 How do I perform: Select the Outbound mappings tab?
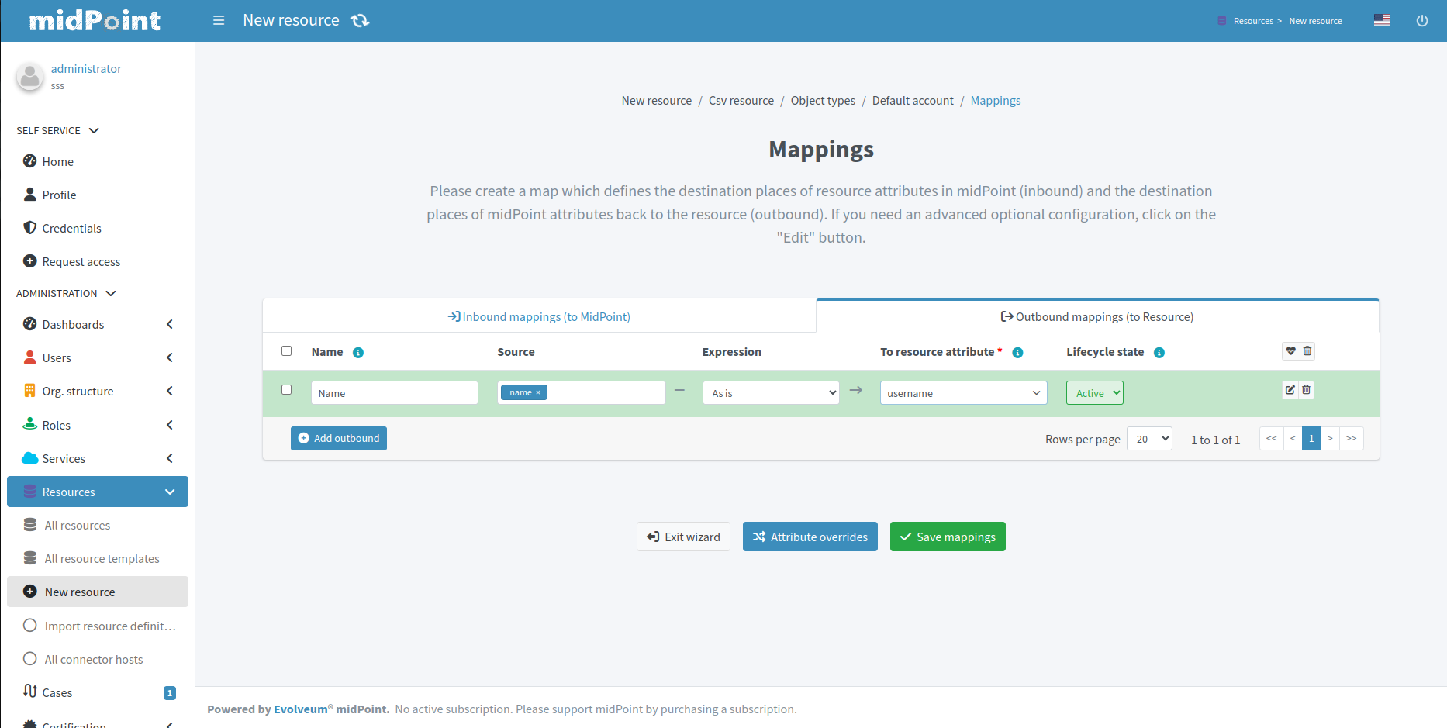pos(1097,317)
